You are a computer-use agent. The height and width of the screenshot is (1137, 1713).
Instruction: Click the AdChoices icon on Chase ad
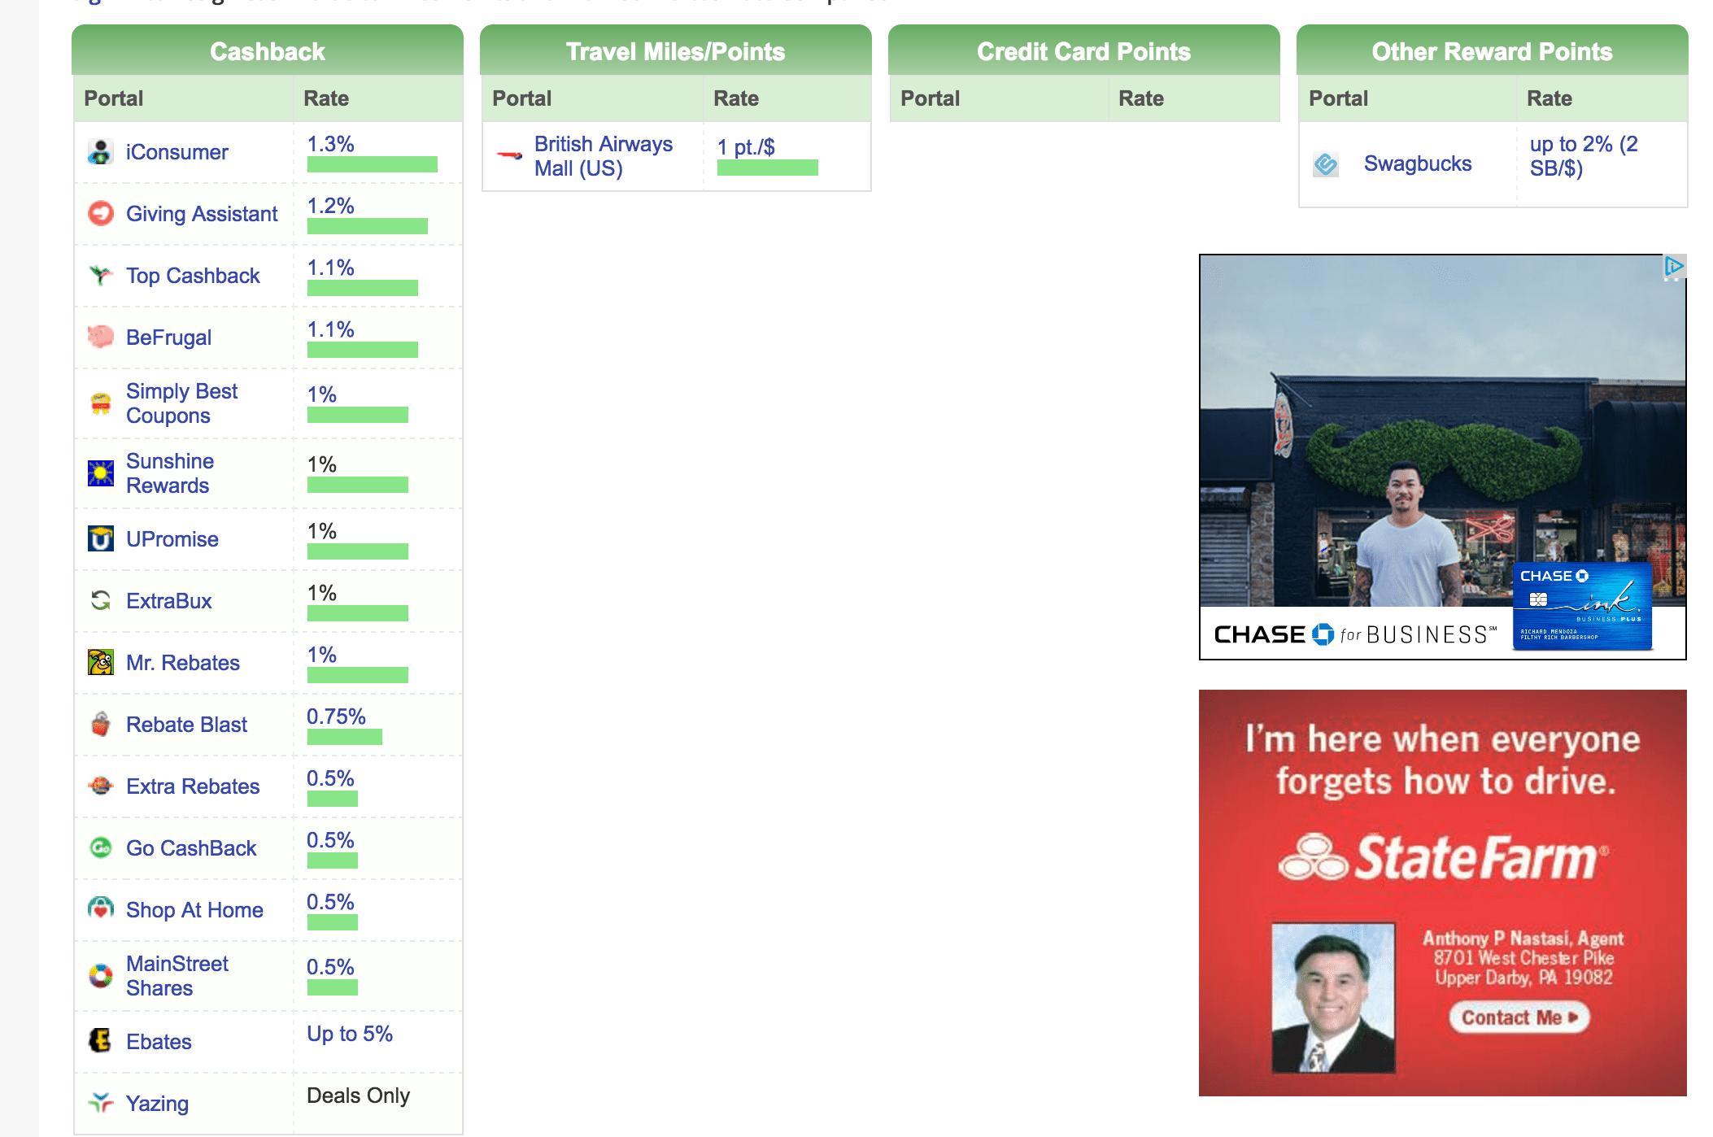[1674, 267]
